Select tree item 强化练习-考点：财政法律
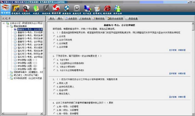195x116 pixels. pos(30,54)
